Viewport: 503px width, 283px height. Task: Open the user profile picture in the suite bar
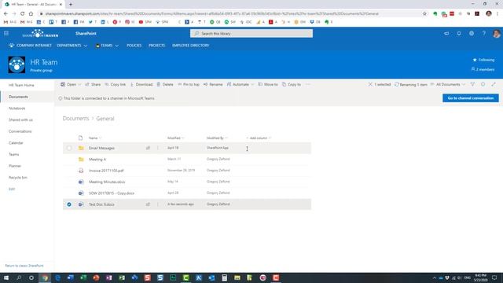[496, 33]
